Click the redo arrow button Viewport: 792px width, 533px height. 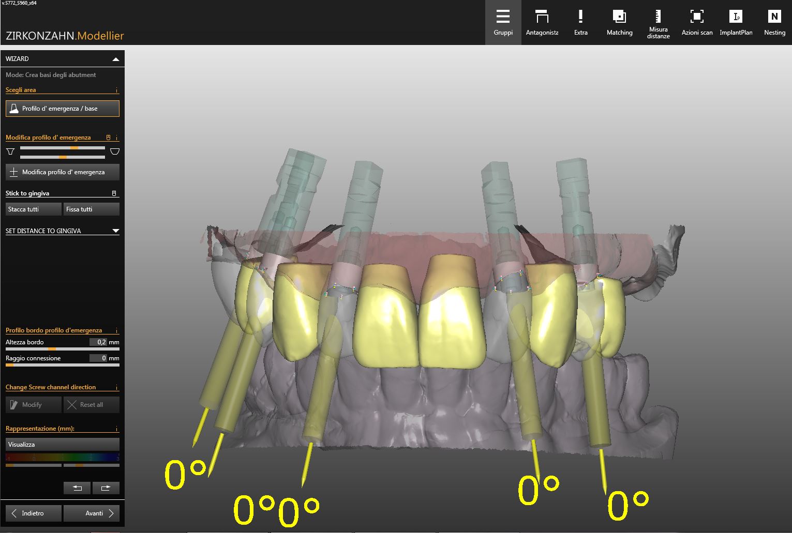[x=106, y=488]
